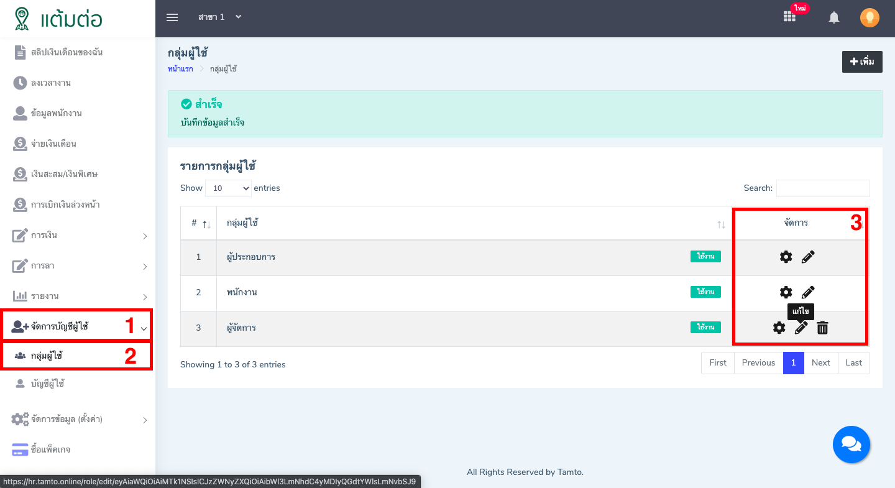Click the Search input field
The image size is (895, 488).
(822, 188)
